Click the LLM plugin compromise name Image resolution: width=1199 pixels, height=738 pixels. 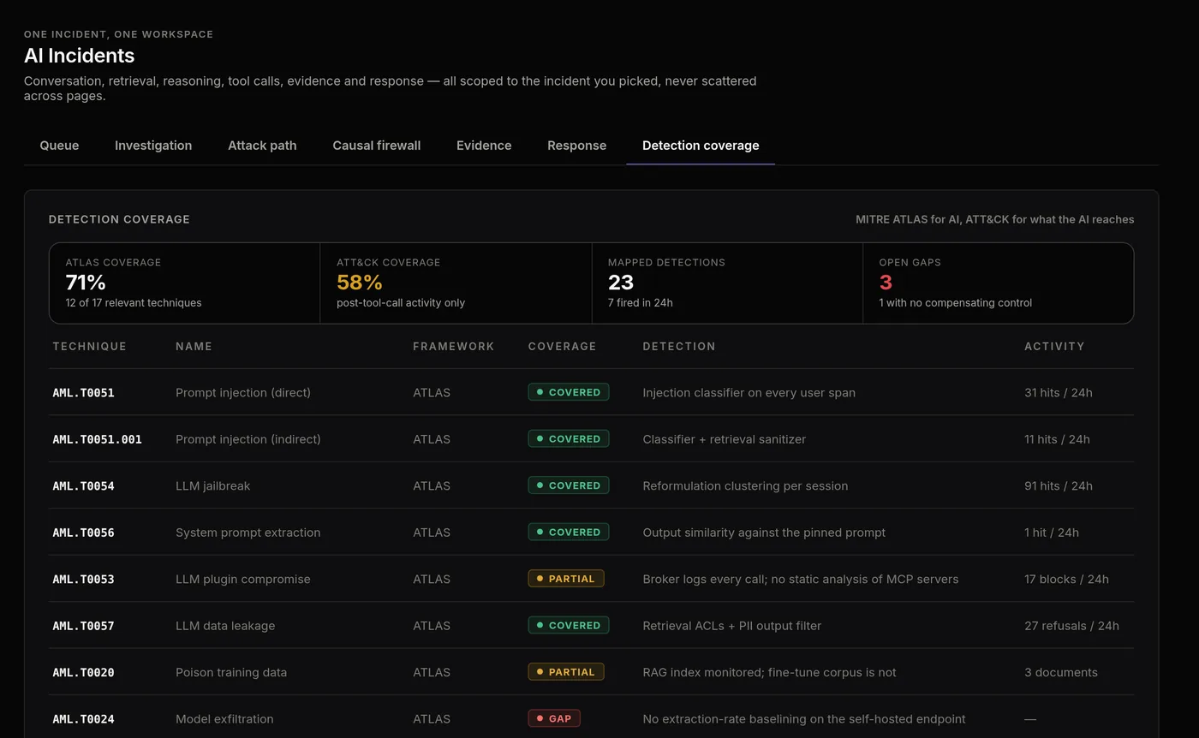click(243, 580)
